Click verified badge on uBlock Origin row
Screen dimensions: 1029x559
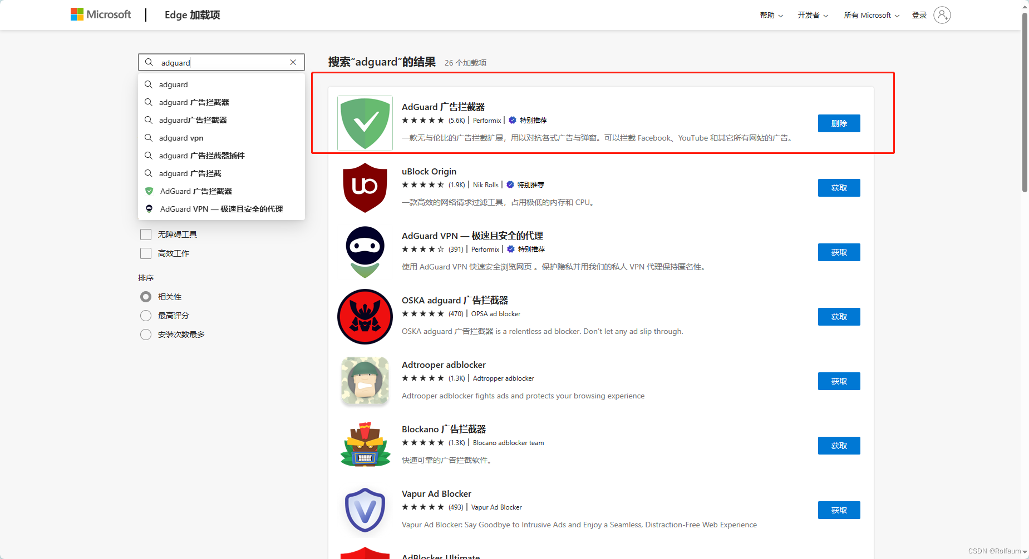(510, 184)
